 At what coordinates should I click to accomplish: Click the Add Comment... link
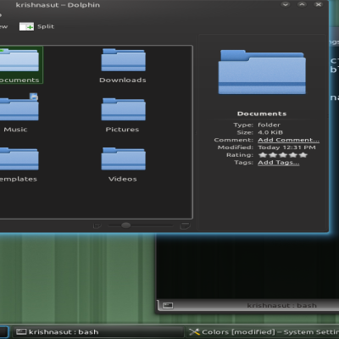(x=288, y=140)
